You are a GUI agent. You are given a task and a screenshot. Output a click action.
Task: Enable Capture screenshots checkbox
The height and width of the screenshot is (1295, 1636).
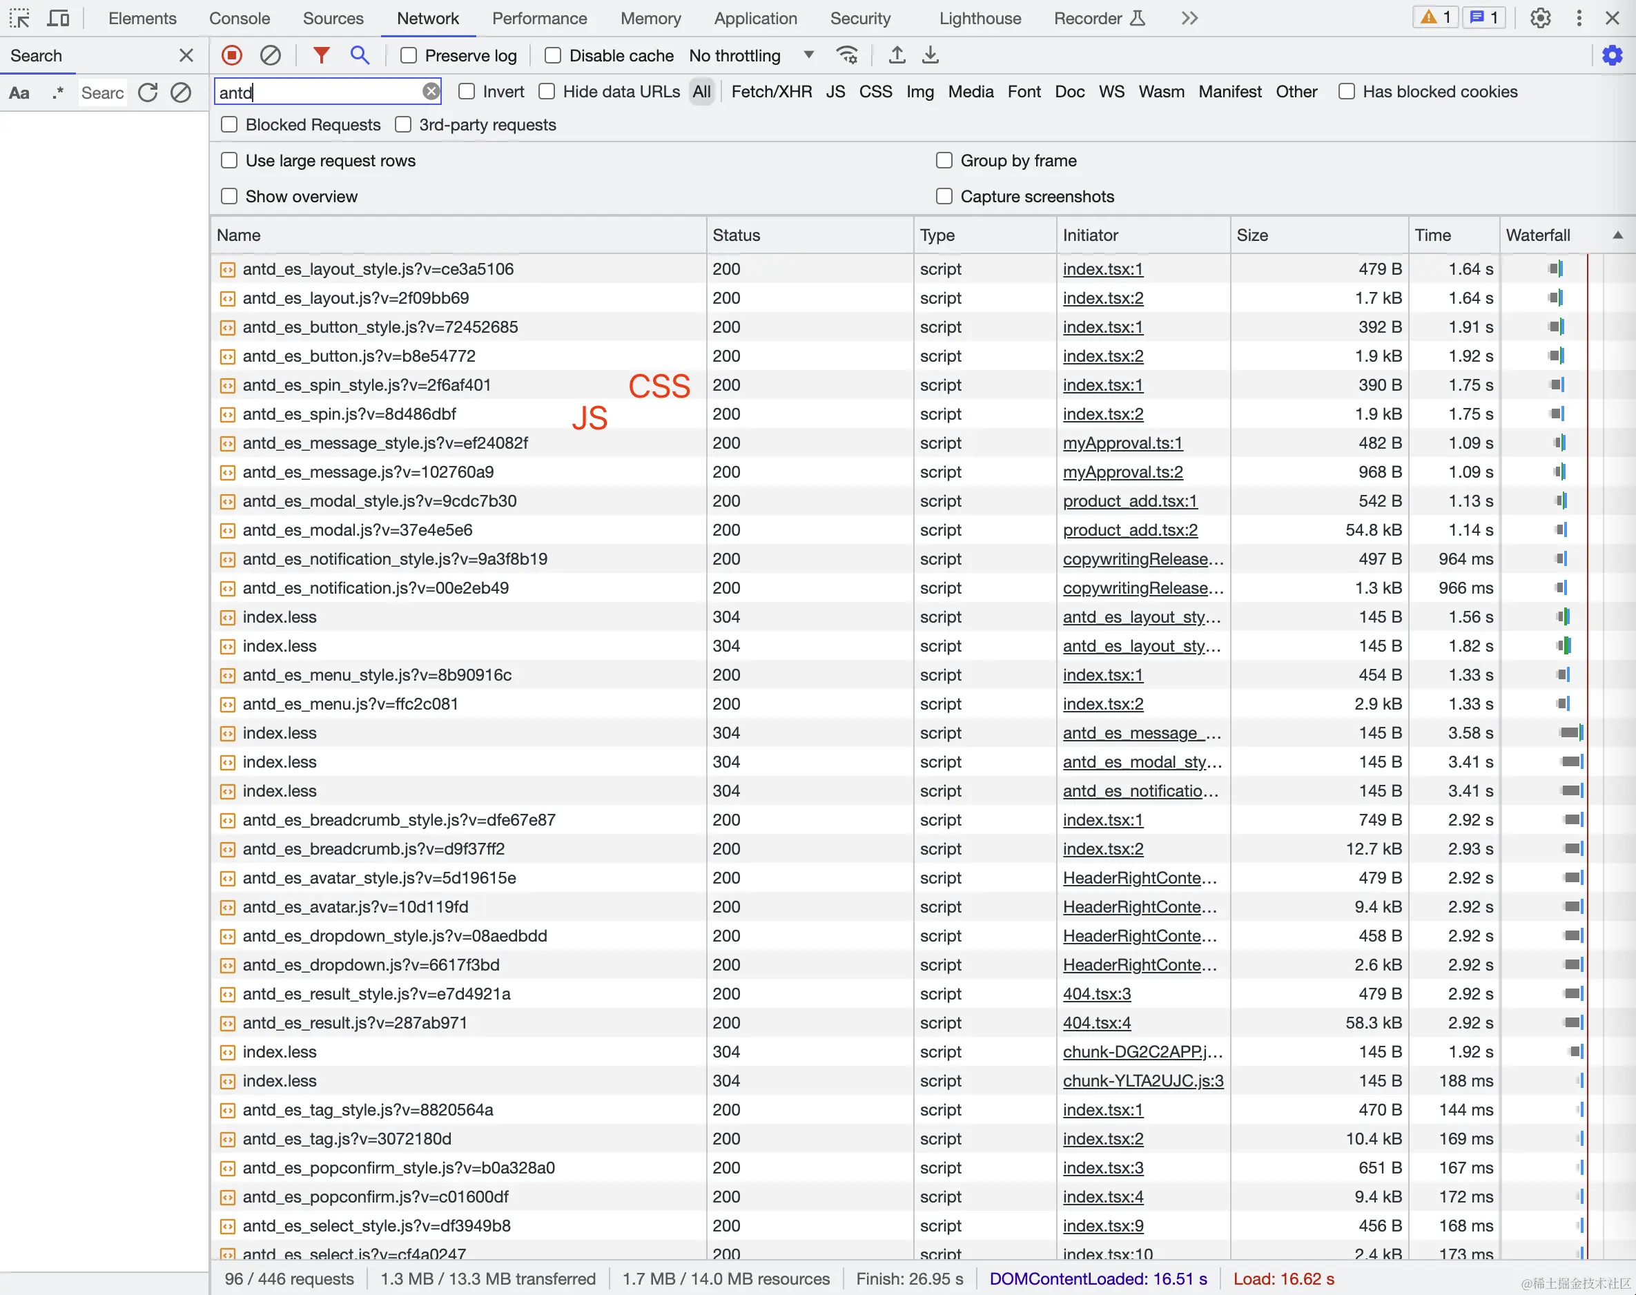[944, 196]
